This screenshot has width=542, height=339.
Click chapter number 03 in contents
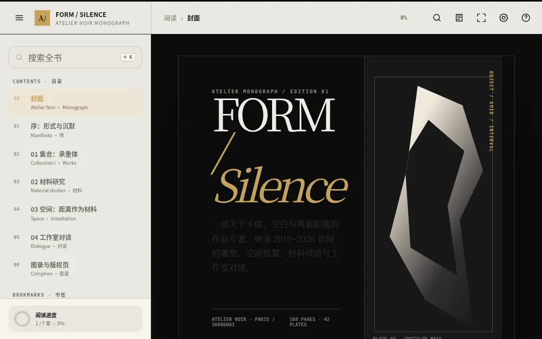pos(16,182)
